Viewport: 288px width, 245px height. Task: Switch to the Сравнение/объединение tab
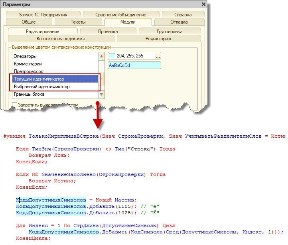point(121,14)
